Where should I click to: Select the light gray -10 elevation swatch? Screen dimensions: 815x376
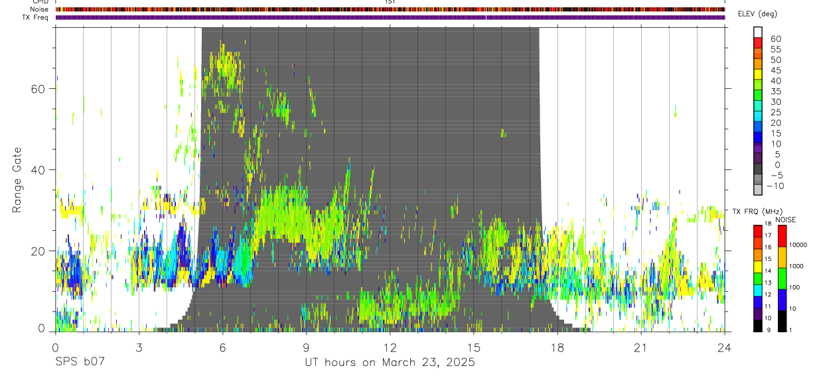758,188
